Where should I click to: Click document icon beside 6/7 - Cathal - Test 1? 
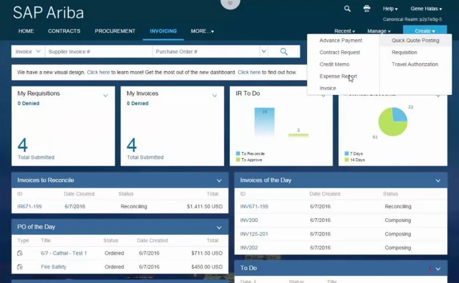coord(20,253)
